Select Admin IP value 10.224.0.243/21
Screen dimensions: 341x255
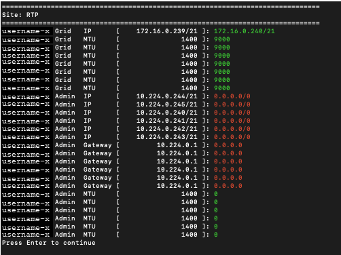(167, 137)
